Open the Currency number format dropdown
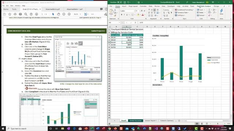Image resolution: width=234 pixels, height=131 pixels. 172,10
